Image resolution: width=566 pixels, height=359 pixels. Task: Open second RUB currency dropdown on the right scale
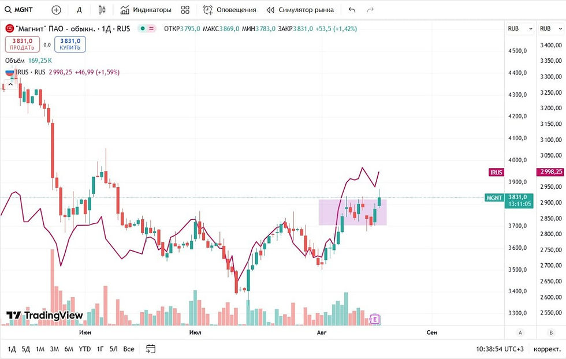click(x=551, y=28)
